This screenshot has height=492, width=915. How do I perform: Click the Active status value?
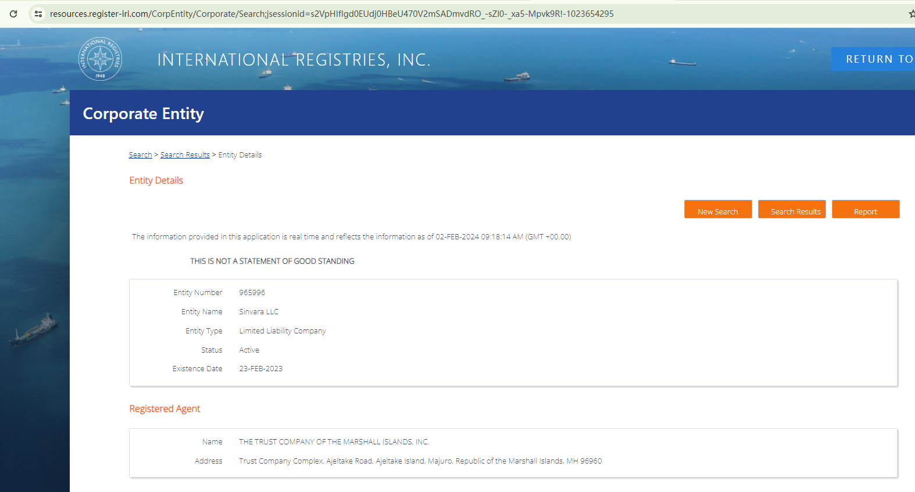pyautogui.click(x=249, y=350)
